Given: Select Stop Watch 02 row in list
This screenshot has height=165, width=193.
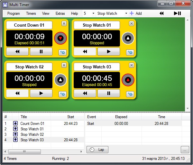Looking at the screenshot, I should tap(32, 134).
